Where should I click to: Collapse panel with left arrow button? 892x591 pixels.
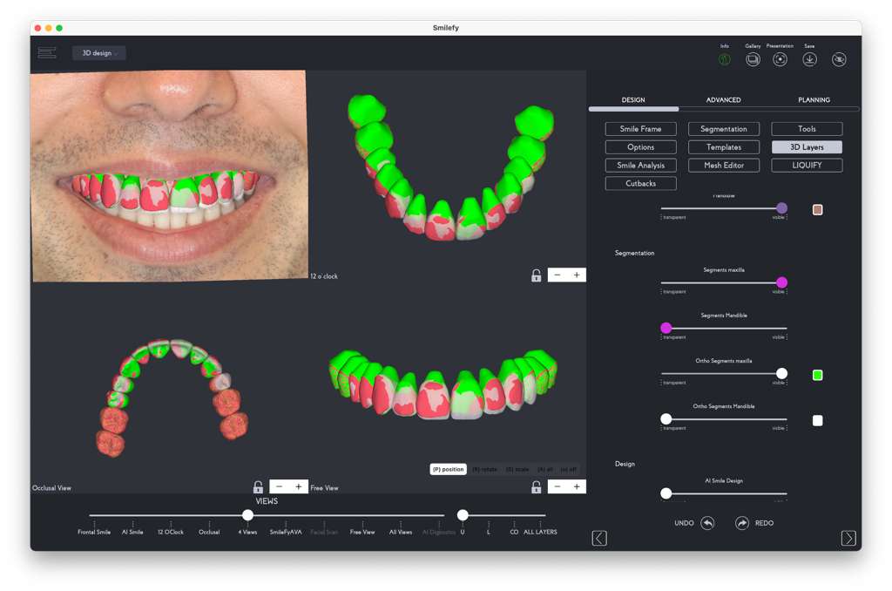[x=599, y=538]
